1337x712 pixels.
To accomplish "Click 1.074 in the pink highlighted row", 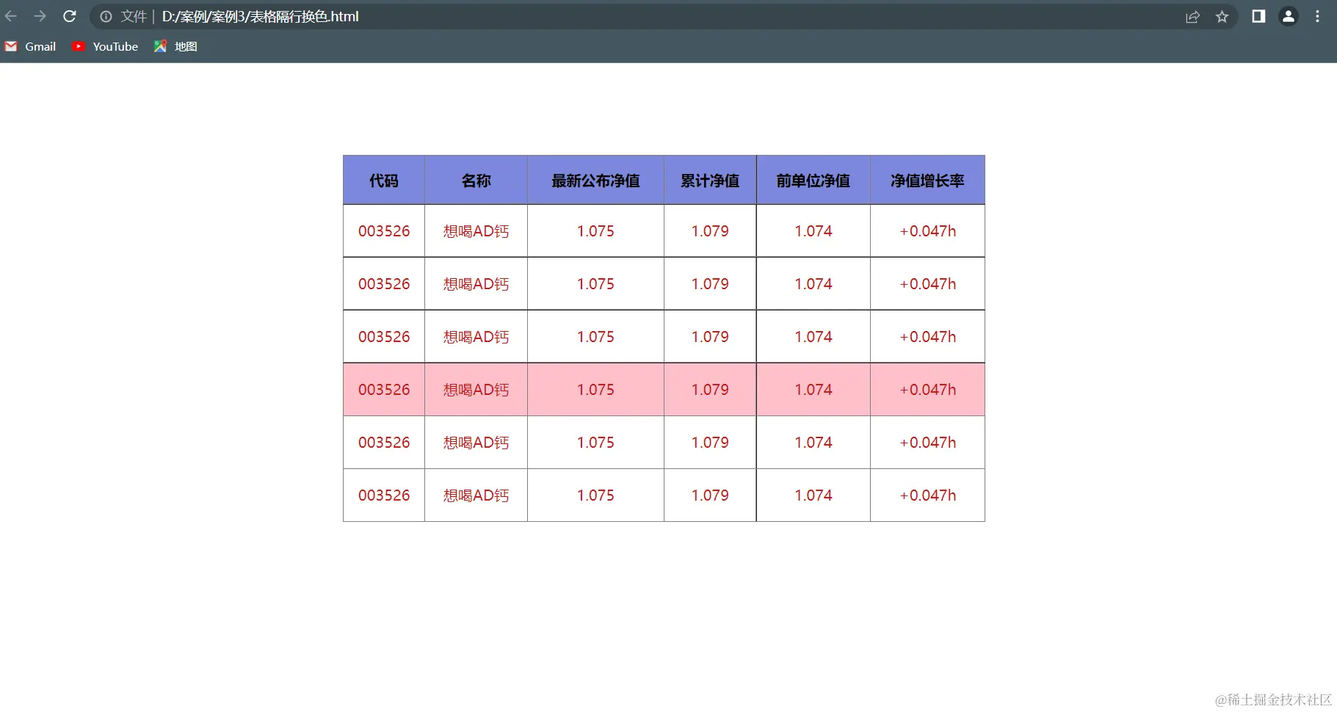I will tap(814, 390).
